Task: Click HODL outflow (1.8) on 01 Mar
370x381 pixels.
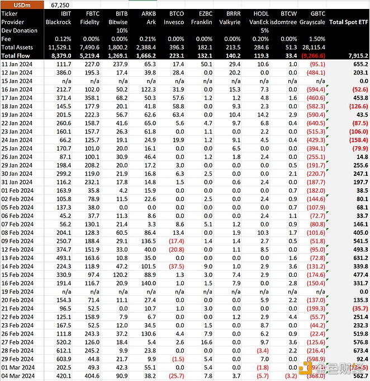Action: coord(263,368)
